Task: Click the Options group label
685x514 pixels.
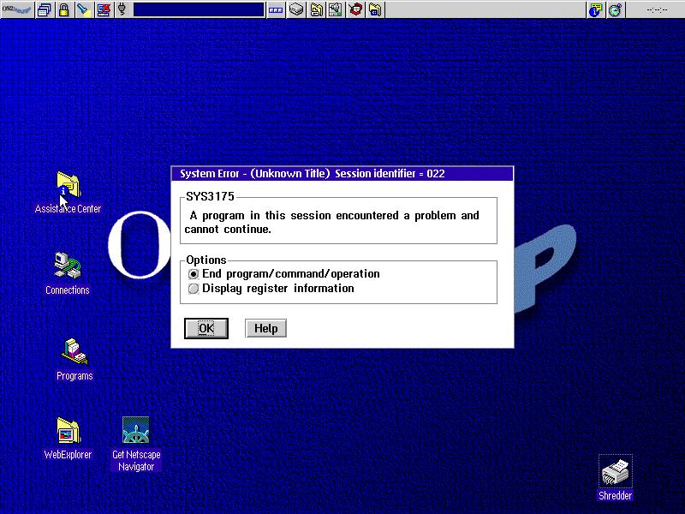Action: (206, 260)
